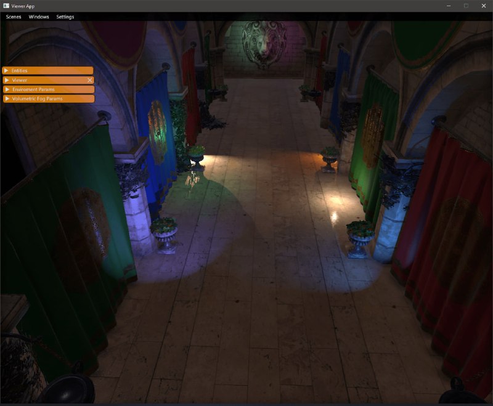Open the Windows menu
The height and width of the screenshot is (406, 493).
click(x=39, y=17)
